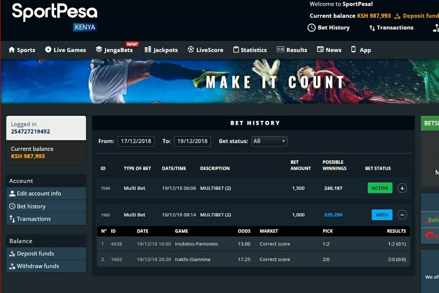
Task: Open the LiveScore menu item
Action: click(x=206, y=50)
